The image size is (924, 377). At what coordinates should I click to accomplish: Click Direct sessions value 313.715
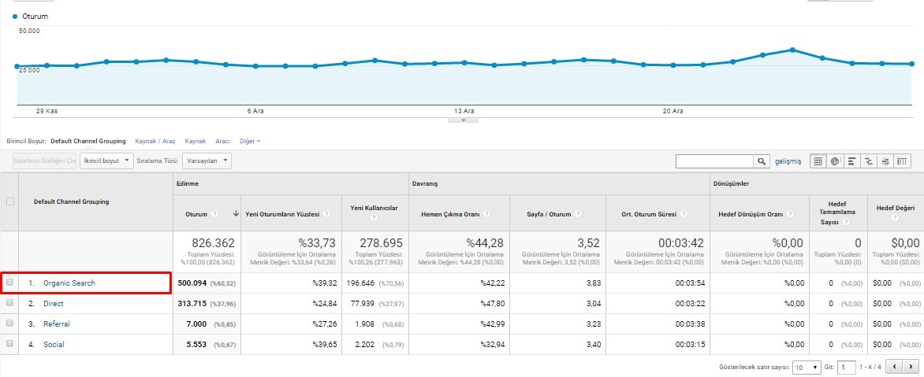(192, 304)
